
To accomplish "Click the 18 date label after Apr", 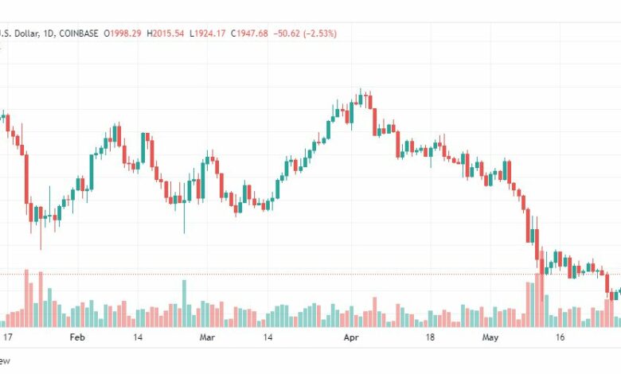I will click(430, 337).
